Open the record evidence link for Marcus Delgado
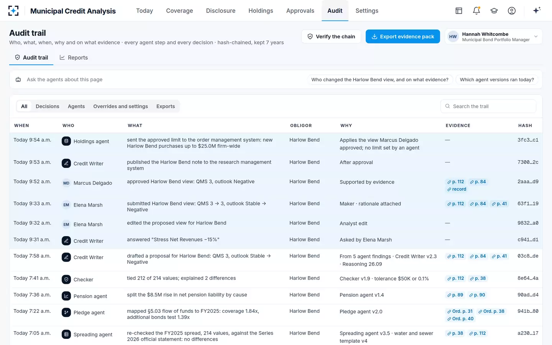552x345 pixels. [457, 189]
